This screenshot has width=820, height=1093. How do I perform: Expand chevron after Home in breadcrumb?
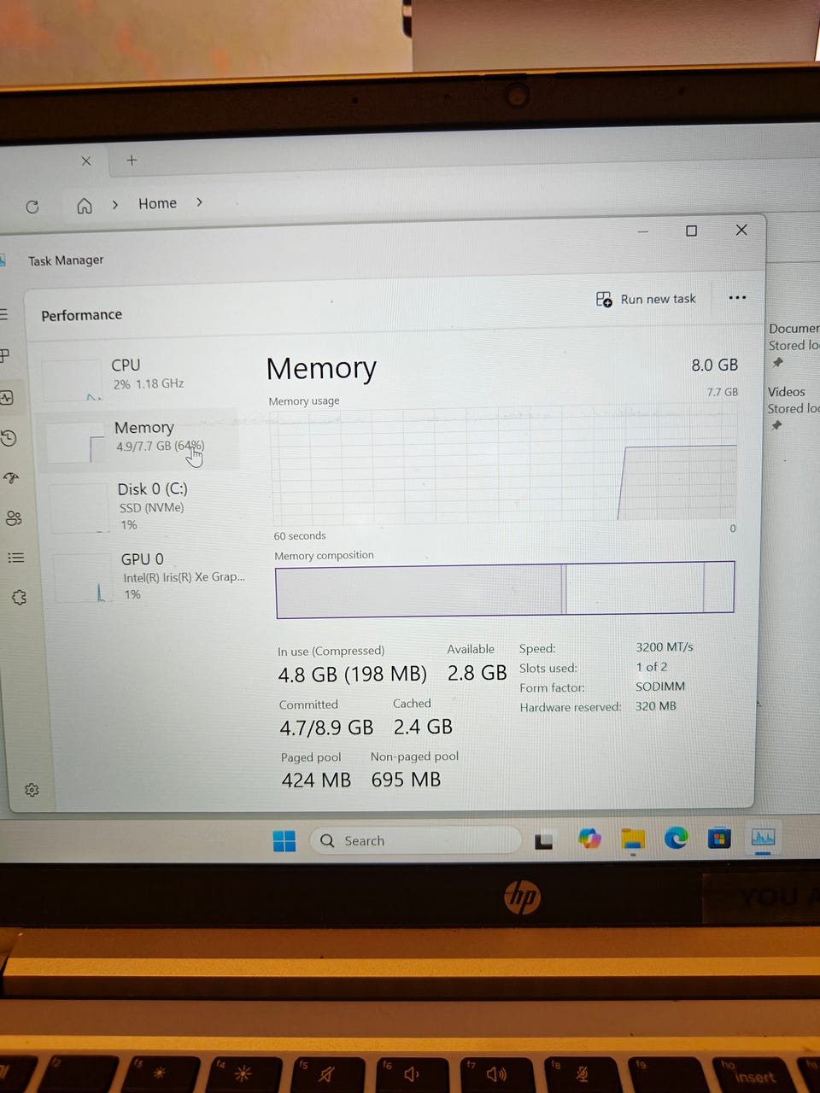coord(199,202)
